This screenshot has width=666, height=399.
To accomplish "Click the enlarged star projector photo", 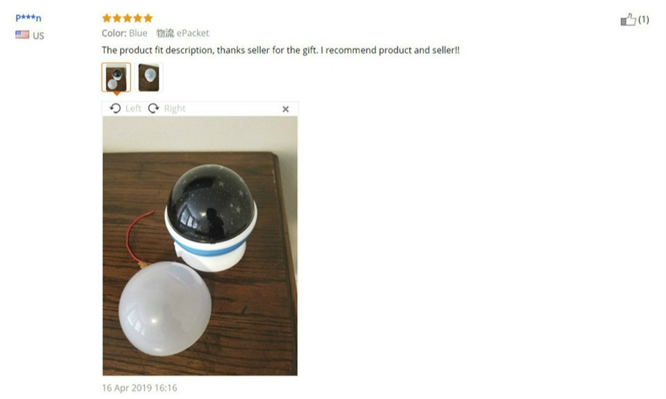I will pos(200,246).
